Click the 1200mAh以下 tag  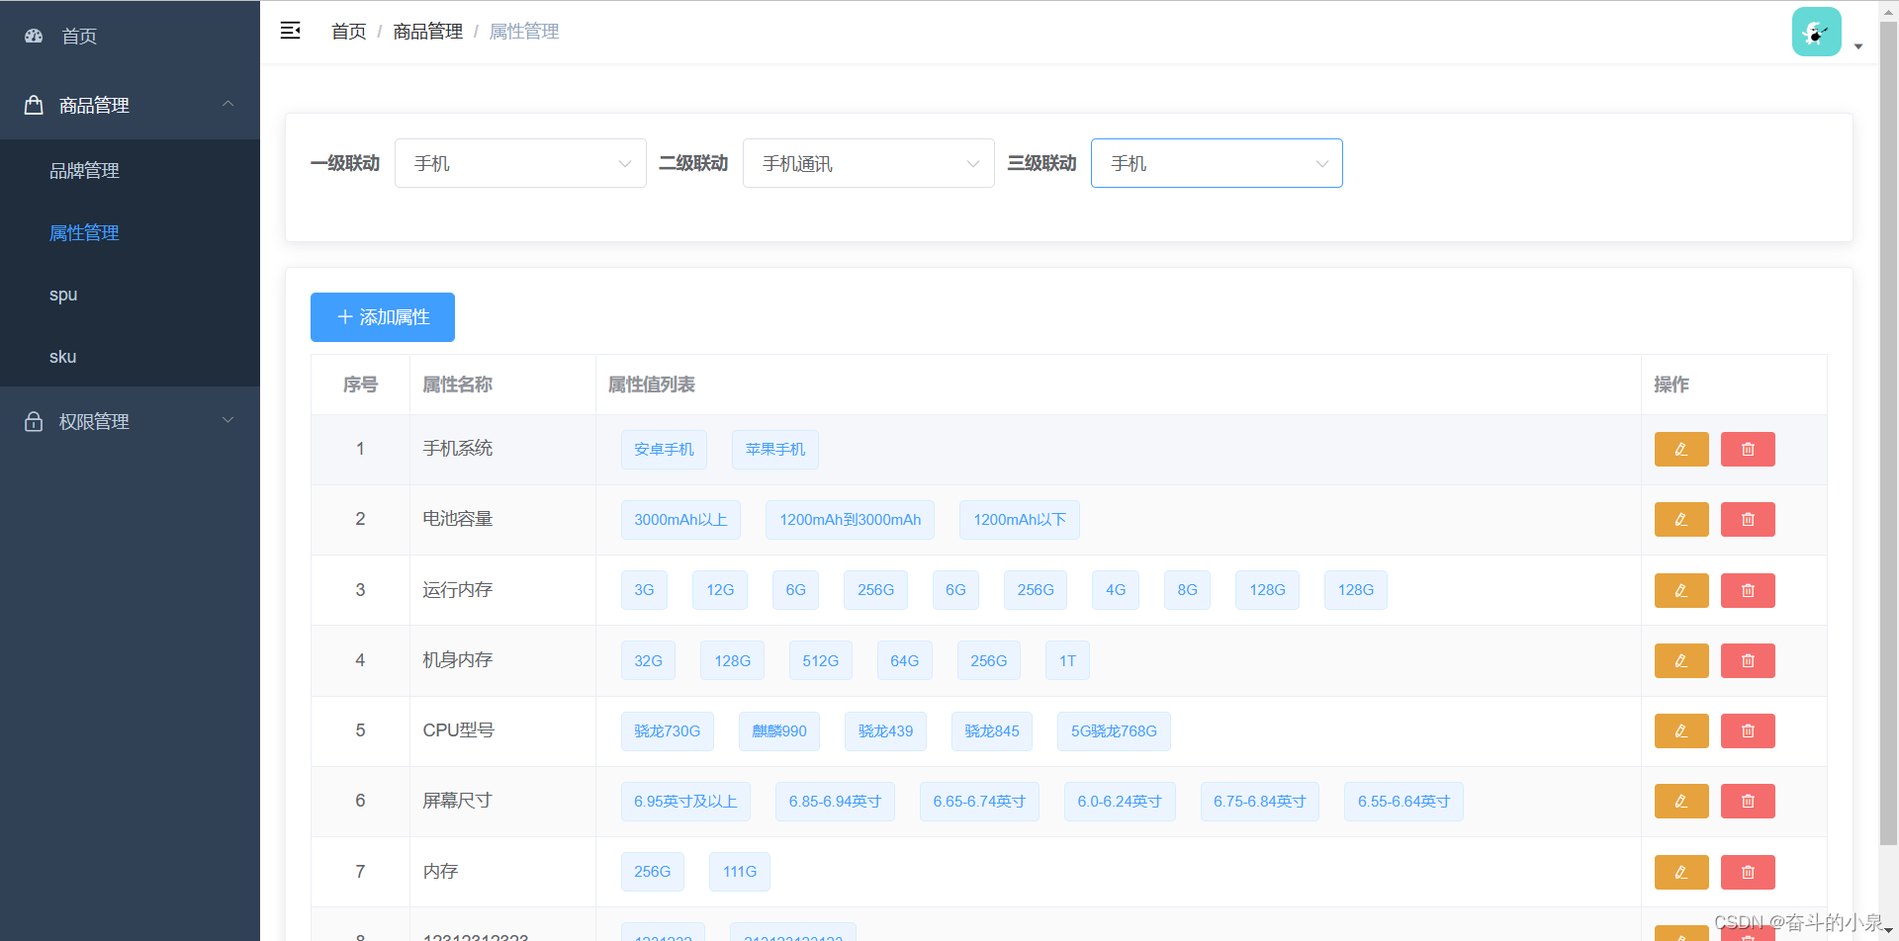(1020, 520)
